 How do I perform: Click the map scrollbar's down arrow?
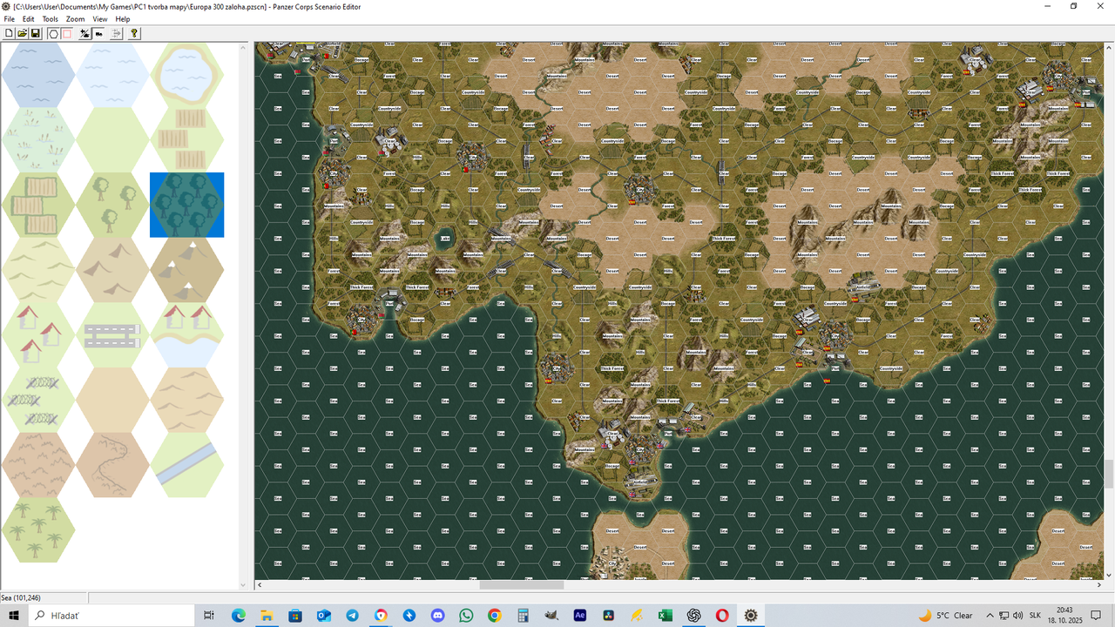(1109, 575)
